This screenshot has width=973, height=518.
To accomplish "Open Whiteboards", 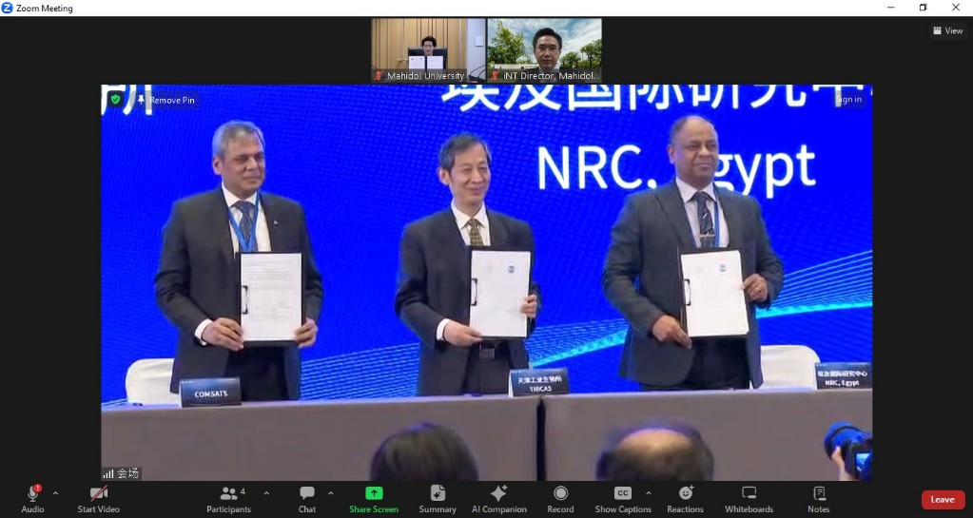I will click(749, 499).
